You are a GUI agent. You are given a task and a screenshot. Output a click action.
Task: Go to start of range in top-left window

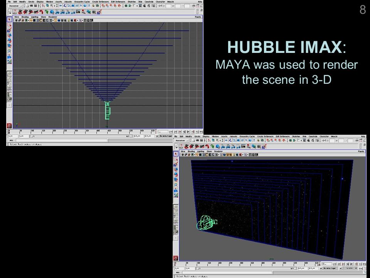coord(171,131)
